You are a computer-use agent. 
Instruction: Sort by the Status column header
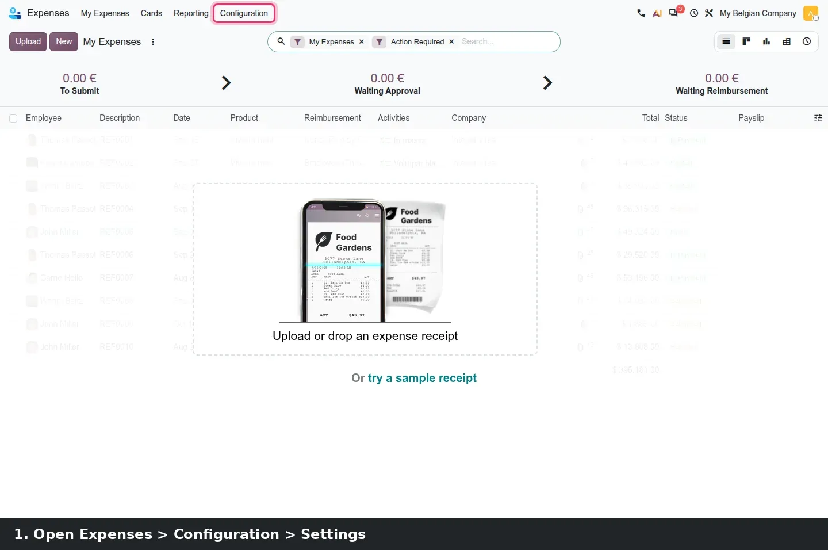tap(676, 118)
